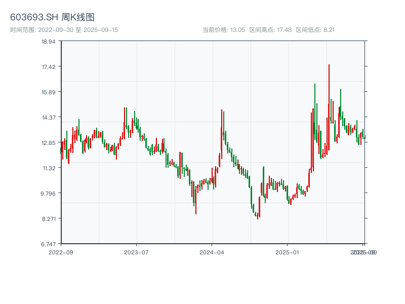The image size is (405, 304).
Task: Click the x-axis label 2022-09
Action: (x=61, y=252)
